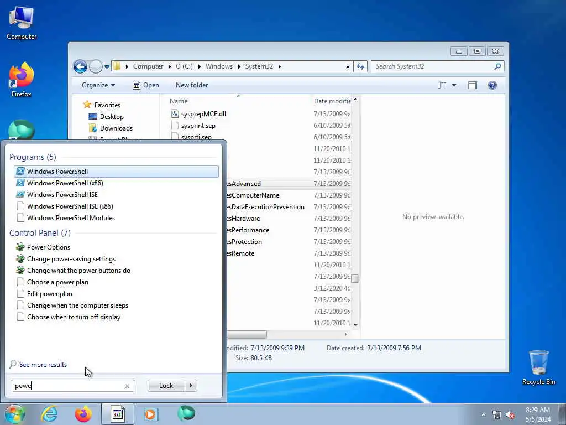This screenshot has height=425, width=566.
Task: Click O (C:) in the address breadcrumb
Action: [184, 66]
